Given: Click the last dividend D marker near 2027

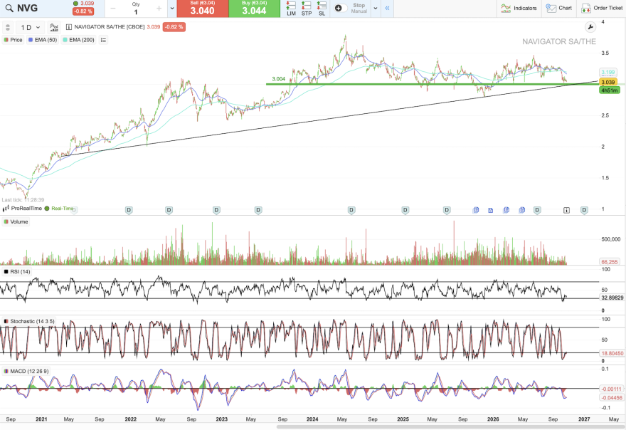Looking at the screenshot, I should click(584, 210).
